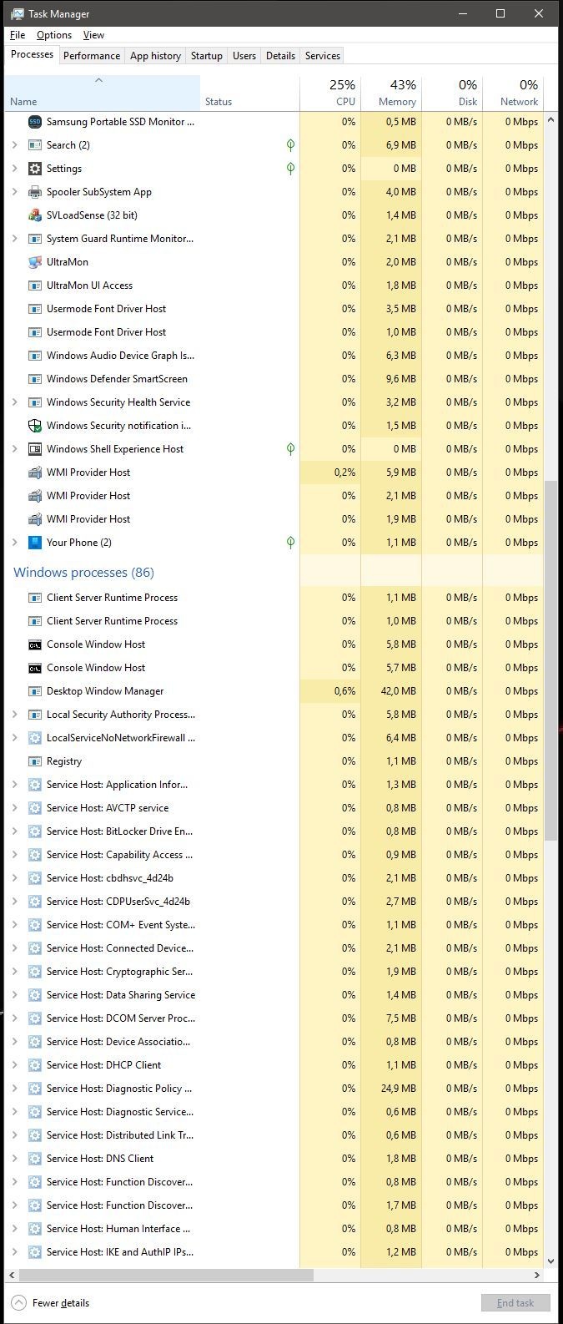Click the Registry process icon
Screen dimensions: 563x1324
click(x=35, y=761)
